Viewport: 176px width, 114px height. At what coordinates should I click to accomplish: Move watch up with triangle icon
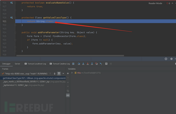point(68,82)
